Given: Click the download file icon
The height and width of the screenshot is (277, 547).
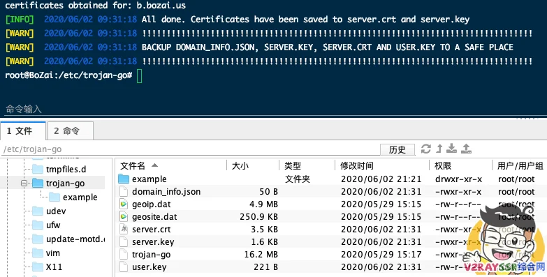Looking at the screenshot, I should pyautogui.click(x=451, y=149).
